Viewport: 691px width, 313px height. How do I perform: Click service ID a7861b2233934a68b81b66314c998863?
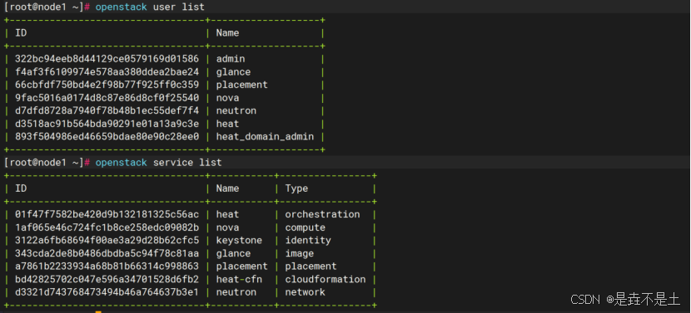pos(107,267)
